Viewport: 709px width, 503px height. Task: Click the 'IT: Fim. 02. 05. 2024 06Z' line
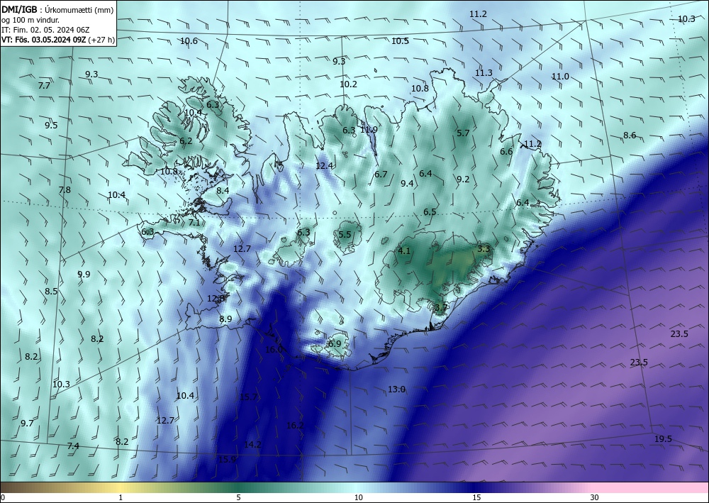coord(45,29)
